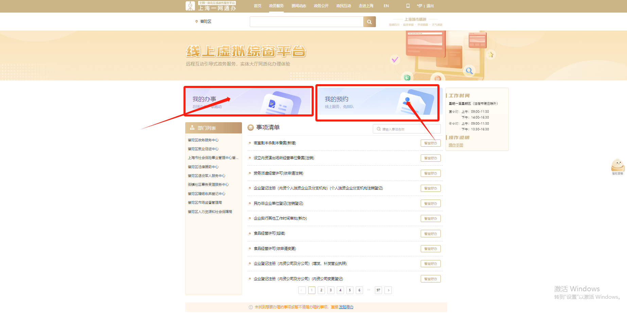Click the 我的预约 person card icon
The height and width of the screenshot is (313, 627).
[x=415, y=103]
